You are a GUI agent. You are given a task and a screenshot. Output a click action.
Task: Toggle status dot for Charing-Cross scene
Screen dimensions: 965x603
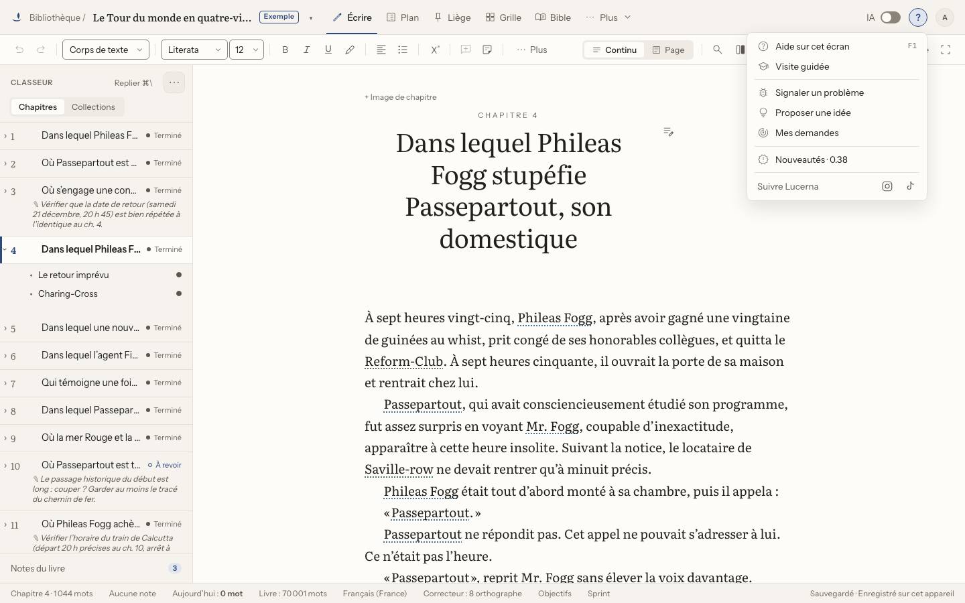[179, 293]
